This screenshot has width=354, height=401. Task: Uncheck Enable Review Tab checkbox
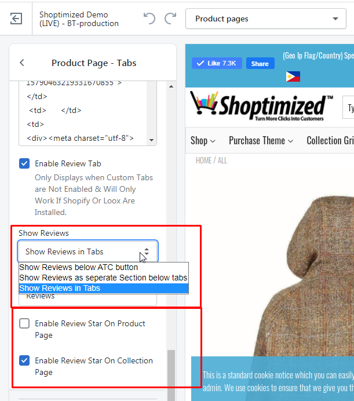(24, 163)
